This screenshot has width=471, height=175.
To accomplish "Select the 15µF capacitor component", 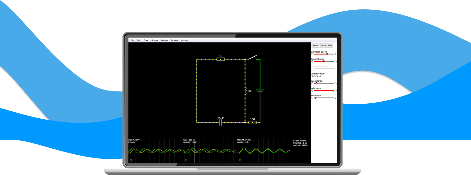I will point(221,122).
